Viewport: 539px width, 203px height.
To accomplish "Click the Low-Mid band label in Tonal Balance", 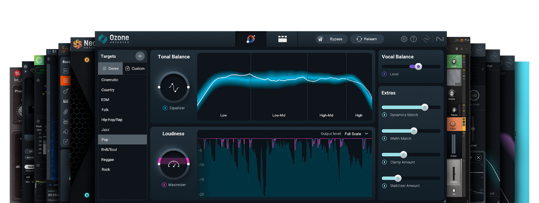I will [x=279, y=115].
